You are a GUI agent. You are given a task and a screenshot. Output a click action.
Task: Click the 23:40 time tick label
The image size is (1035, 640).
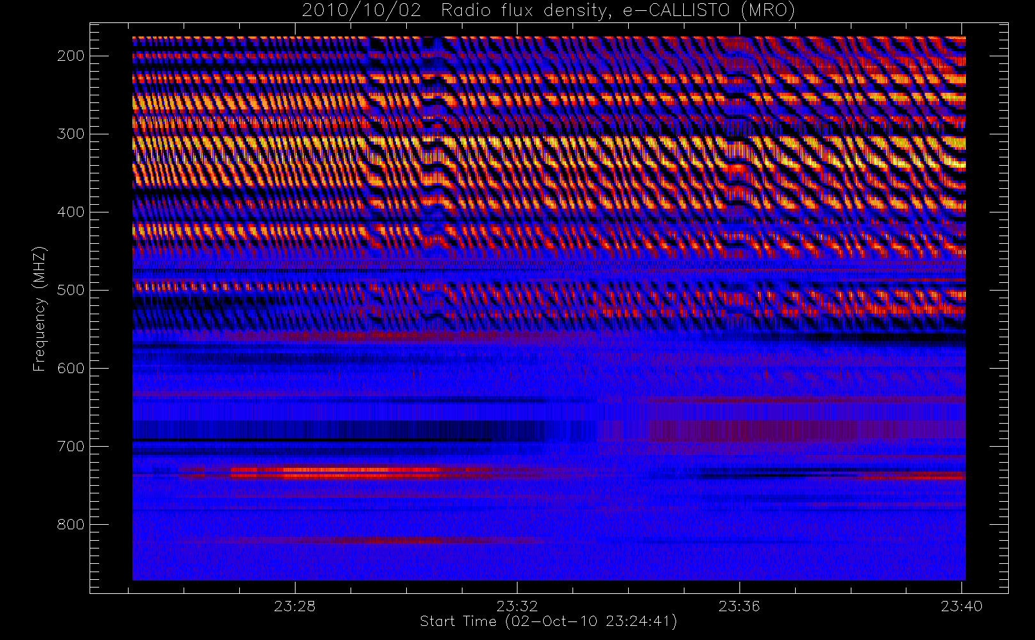pyautogui.click(x=961, y=606)
